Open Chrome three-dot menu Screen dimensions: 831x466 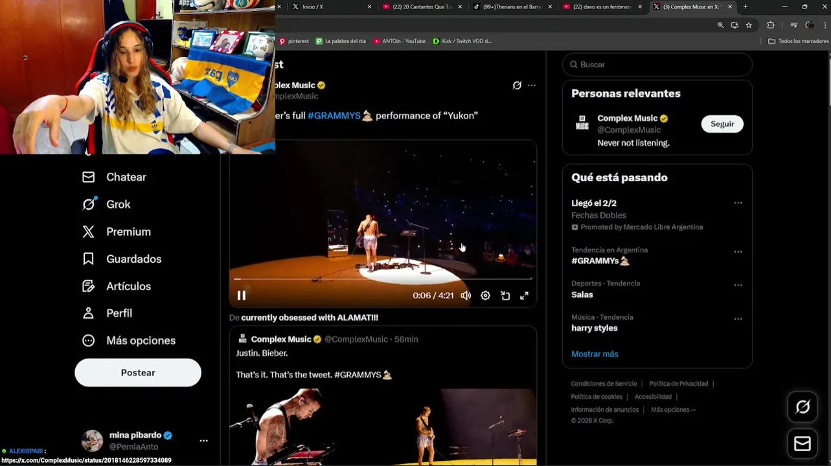point(825,25)
